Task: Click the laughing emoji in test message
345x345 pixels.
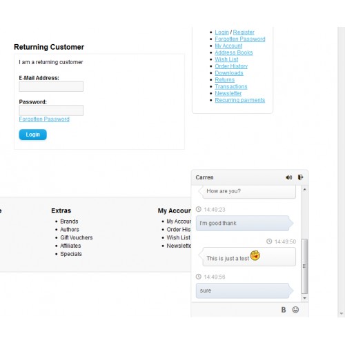Action: tap(255, 255)
